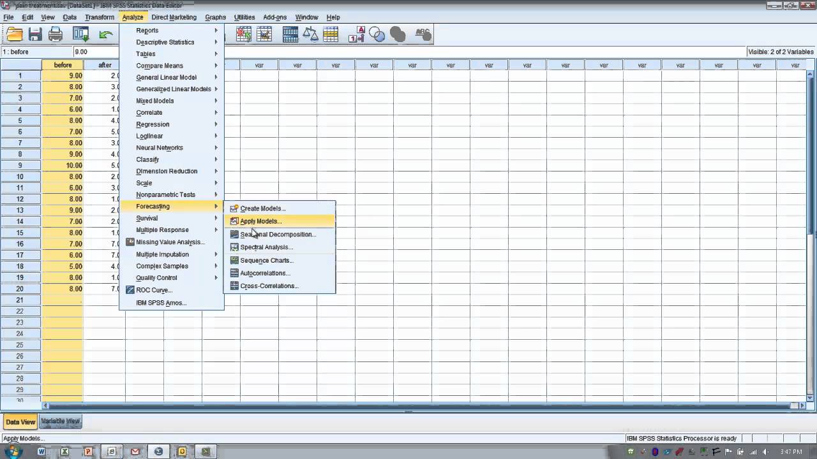Open File menu

click(x=8, y=17)
